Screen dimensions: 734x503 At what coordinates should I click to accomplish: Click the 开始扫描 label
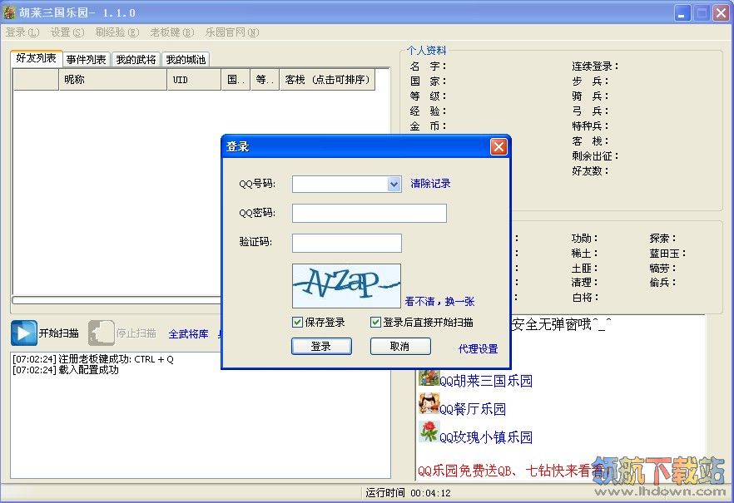tap(59, 333)
